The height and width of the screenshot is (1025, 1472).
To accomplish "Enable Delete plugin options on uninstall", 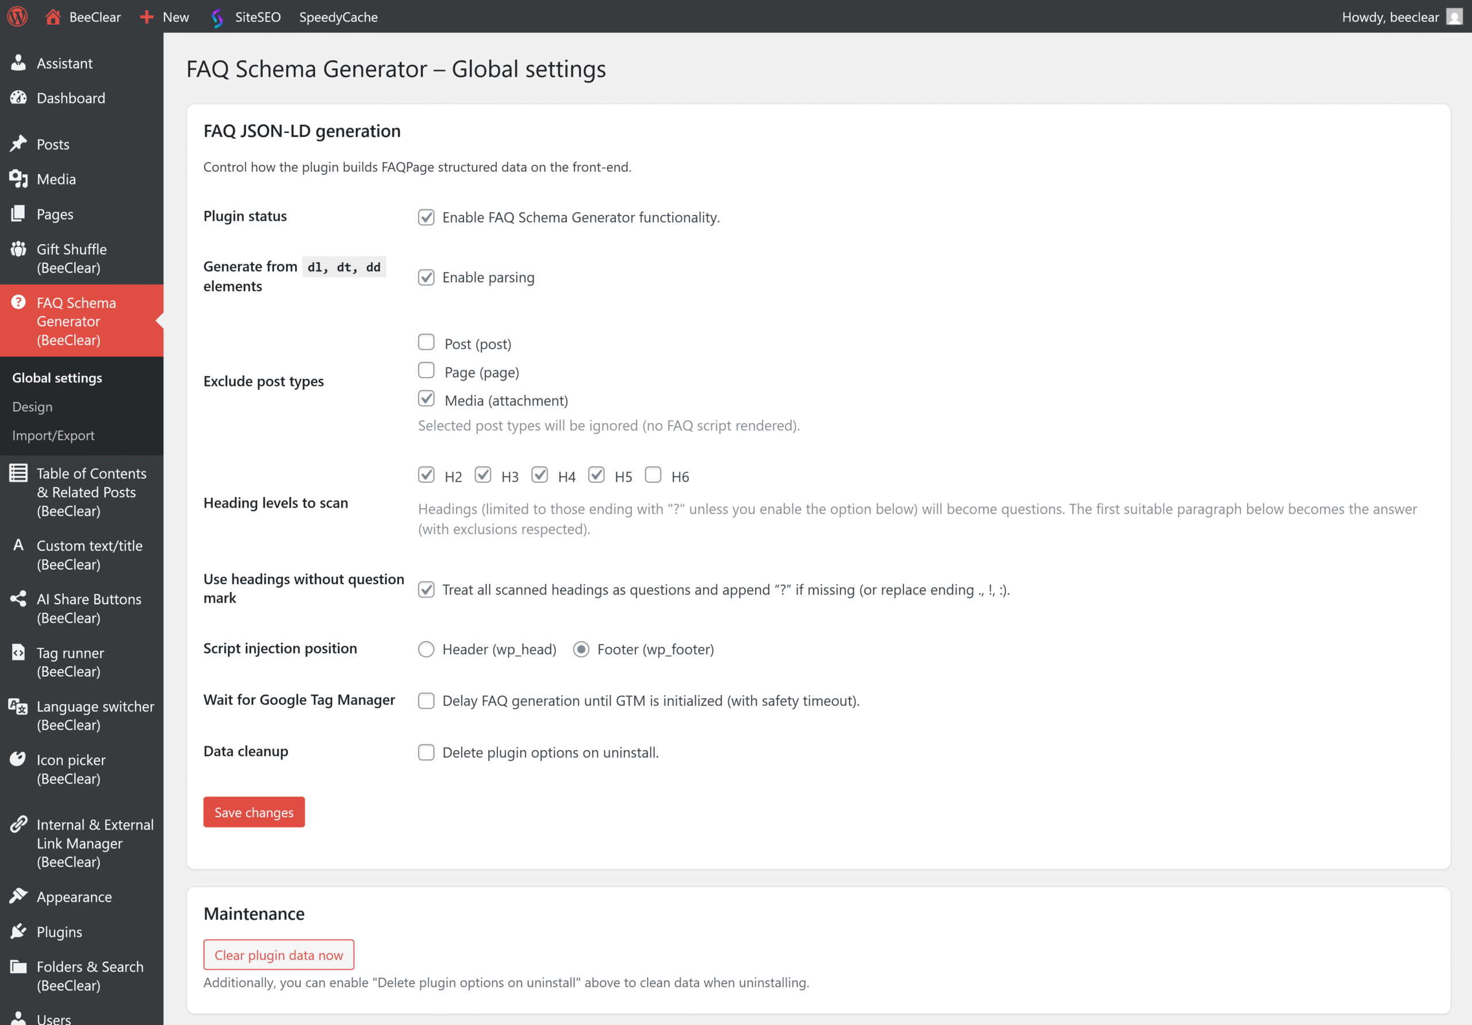I will tap(426, 753).
